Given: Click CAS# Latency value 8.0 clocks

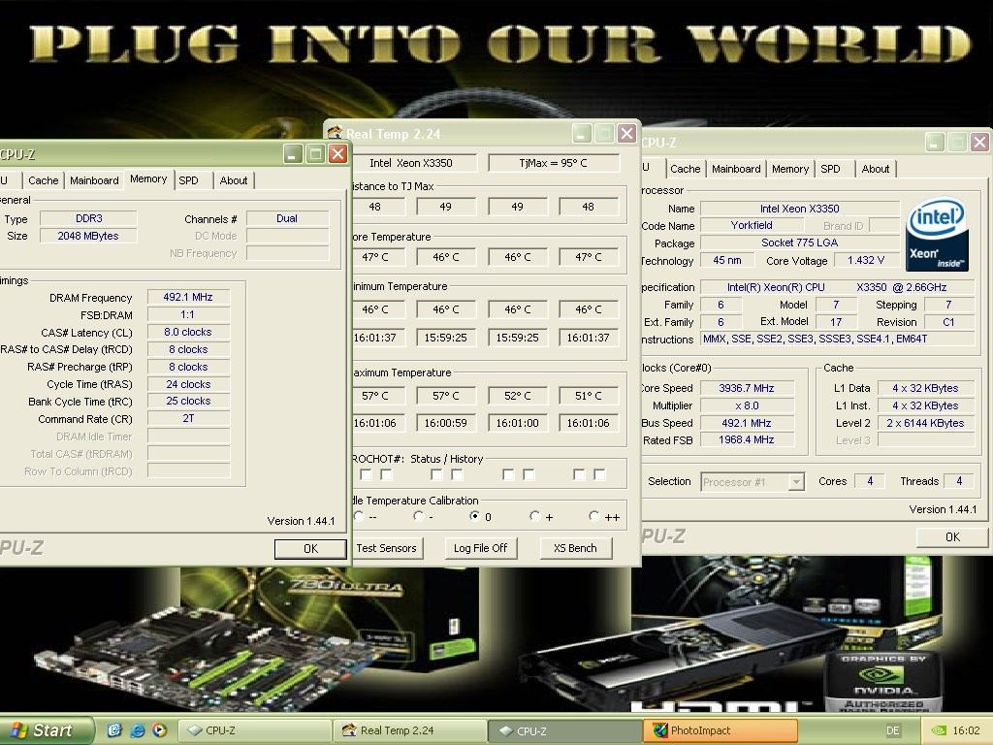Looking at the screenshot, I should (x=188, y=332).
